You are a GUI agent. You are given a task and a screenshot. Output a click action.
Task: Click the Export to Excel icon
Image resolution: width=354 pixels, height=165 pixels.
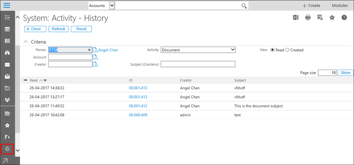click(x=296, y=17)
